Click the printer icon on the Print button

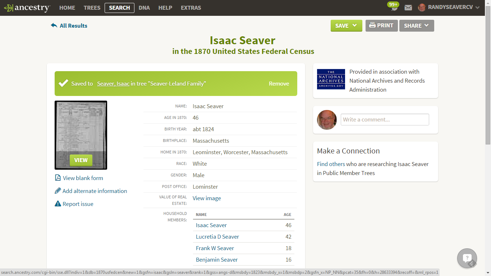tap(372, 26)
